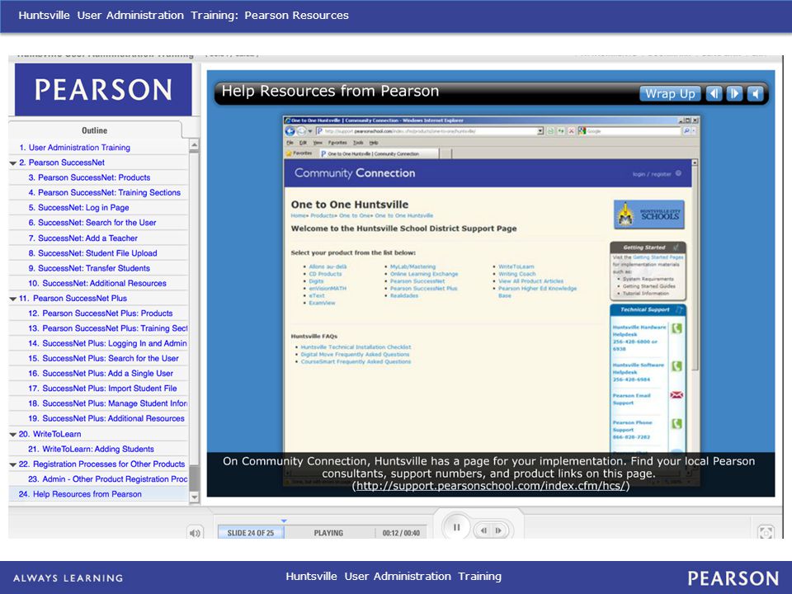This screenshot has height=594, width=792.
Task: Go to 21. WriteToLearn: Adding Students
Action: [x=92, y=449]
